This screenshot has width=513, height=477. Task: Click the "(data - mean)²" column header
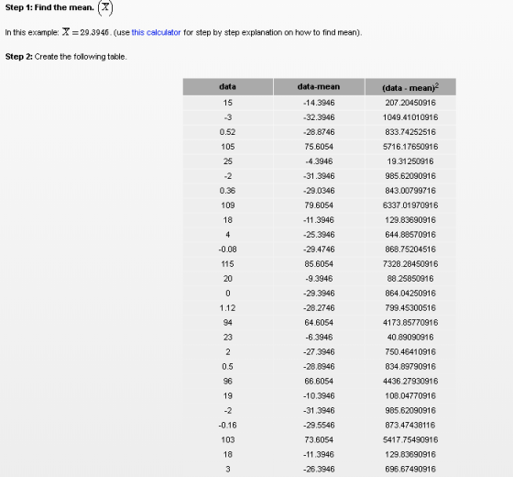click(410, 87)
